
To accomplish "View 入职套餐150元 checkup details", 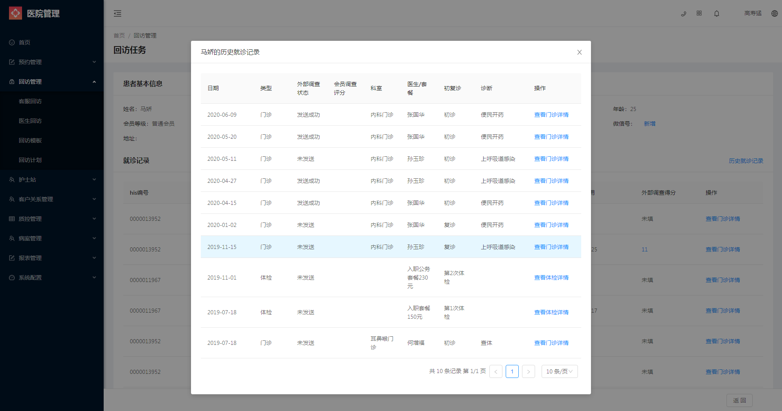I will tap(551, 312).
